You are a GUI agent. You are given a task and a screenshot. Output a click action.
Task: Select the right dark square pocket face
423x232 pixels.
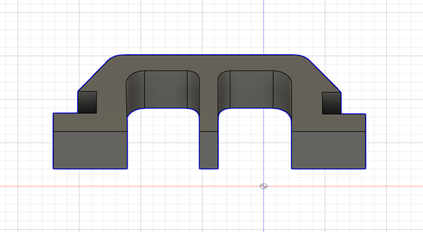point(332,103)
